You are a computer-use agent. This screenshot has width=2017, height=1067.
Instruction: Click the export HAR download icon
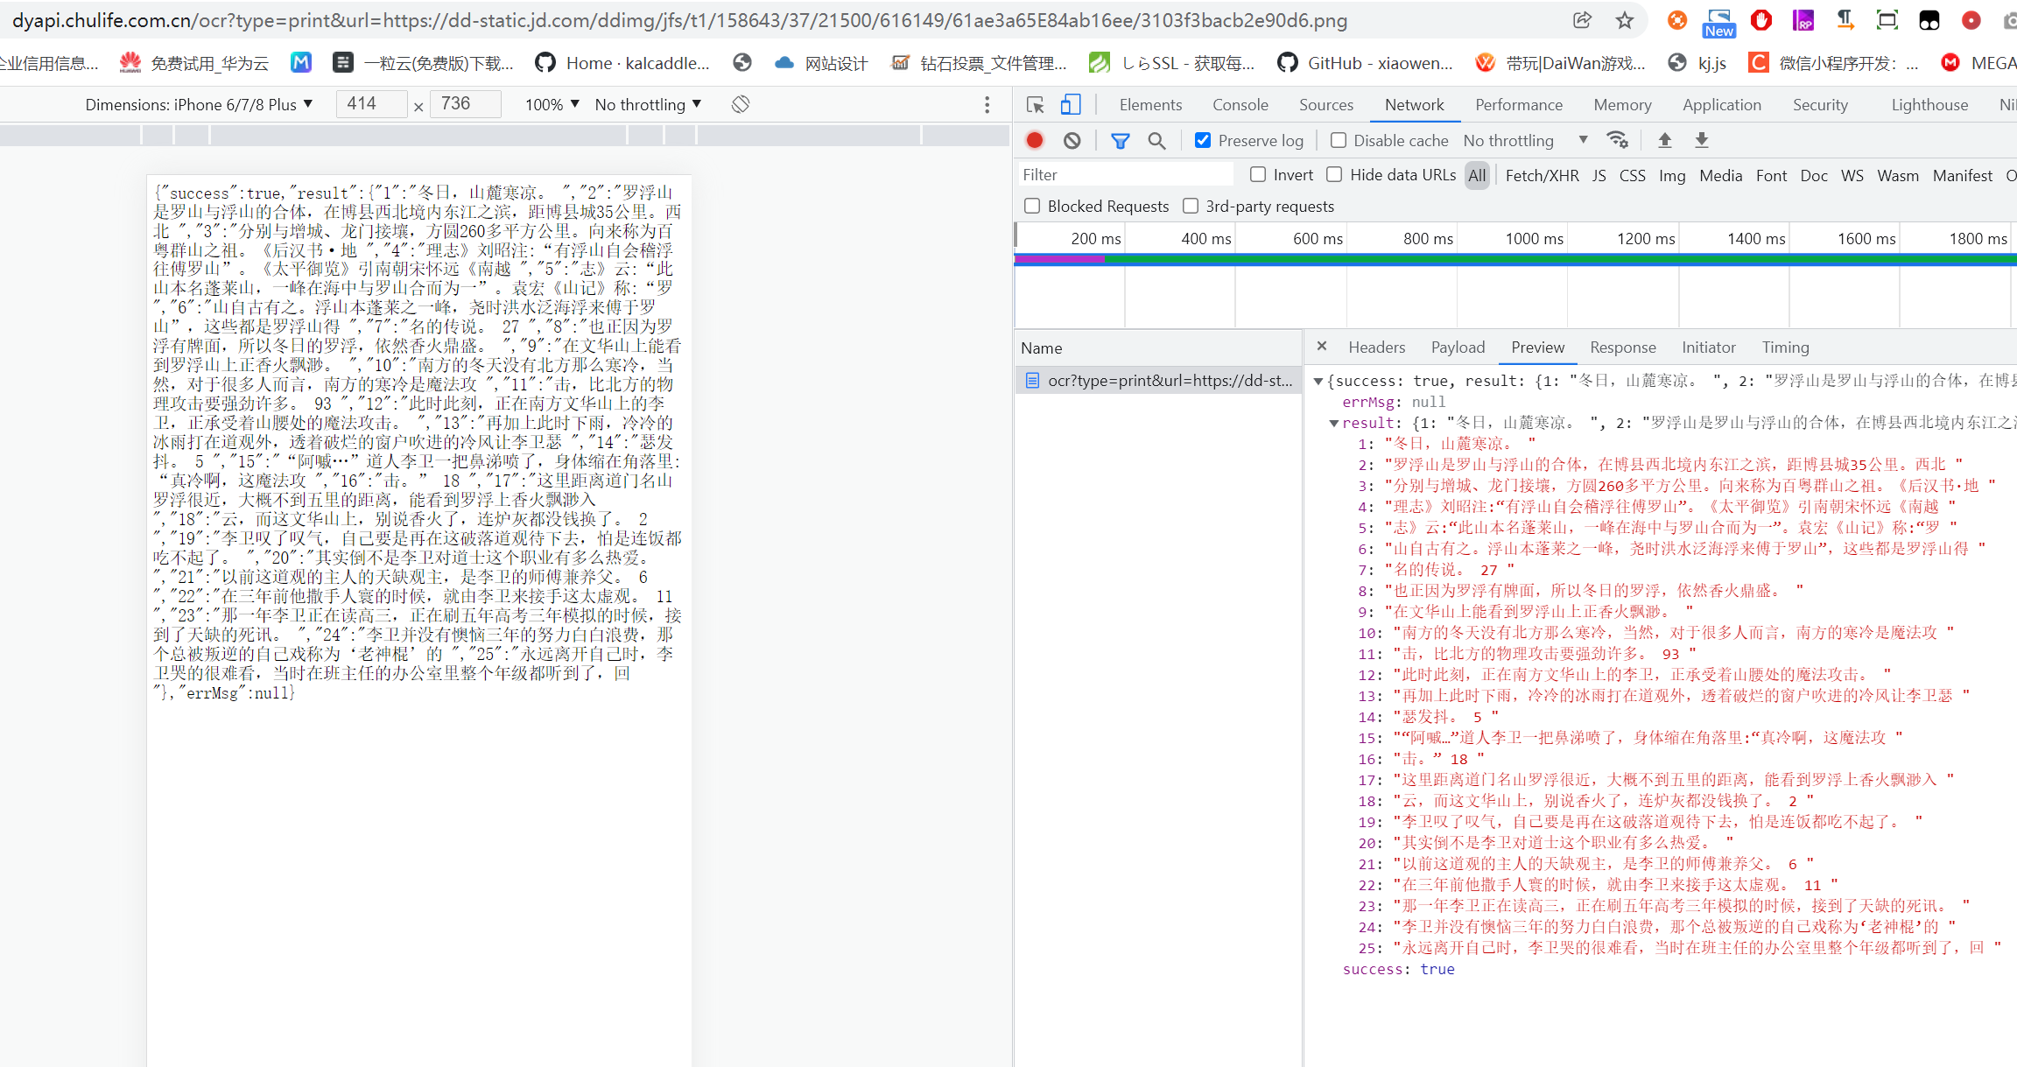(1702, 140)
